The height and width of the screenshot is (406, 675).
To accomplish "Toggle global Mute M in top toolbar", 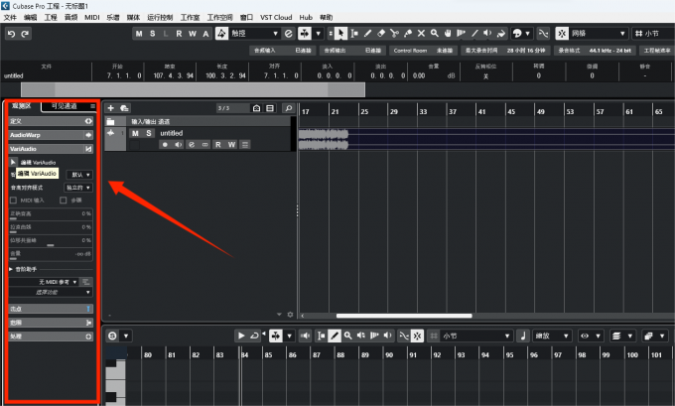I will tap(139, 34).
